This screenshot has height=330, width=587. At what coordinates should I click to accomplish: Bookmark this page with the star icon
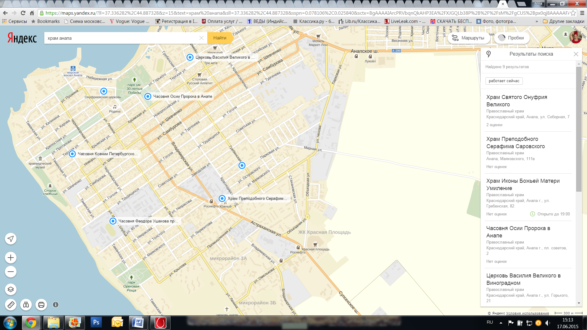pyautogui.click(x=573, y=13)
